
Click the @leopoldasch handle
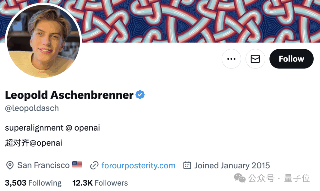(x=32, y=108)
